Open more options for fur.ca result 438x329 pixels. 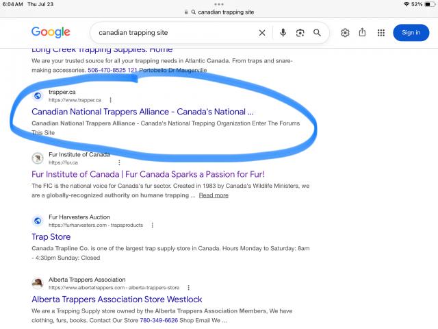119,162
